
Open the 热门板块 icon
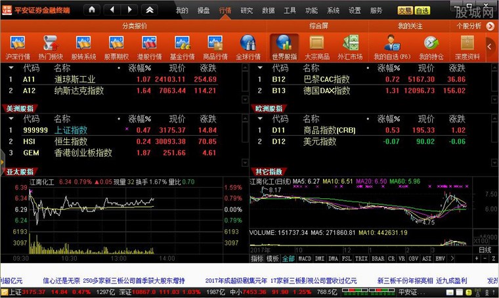click(x=51, y=48)
